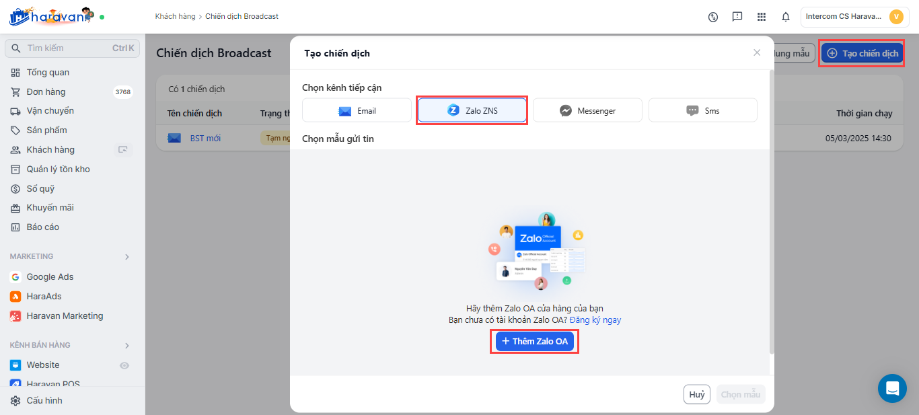Click the Thêm Zalo OA button
The width and height of the screenshot is (919, 415).
pos(535,342)
